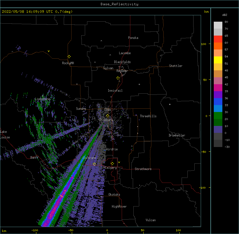Click the dBZ legend heading
Screen dimensions: 239x234
(225, 15)
